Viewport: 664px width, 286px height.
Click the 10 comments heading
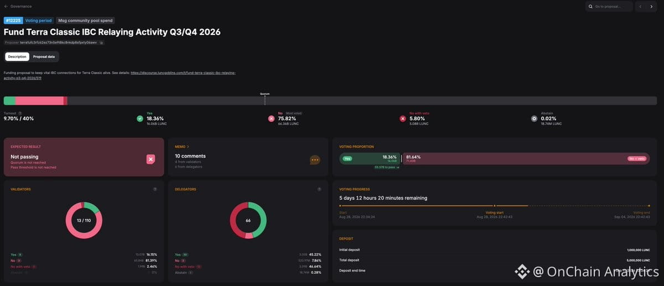190,156
